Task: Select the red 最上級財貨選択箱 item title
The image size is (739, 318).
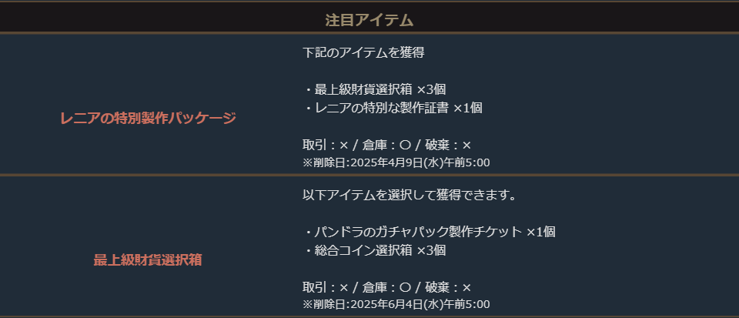Action: click(x=148, y=259)
